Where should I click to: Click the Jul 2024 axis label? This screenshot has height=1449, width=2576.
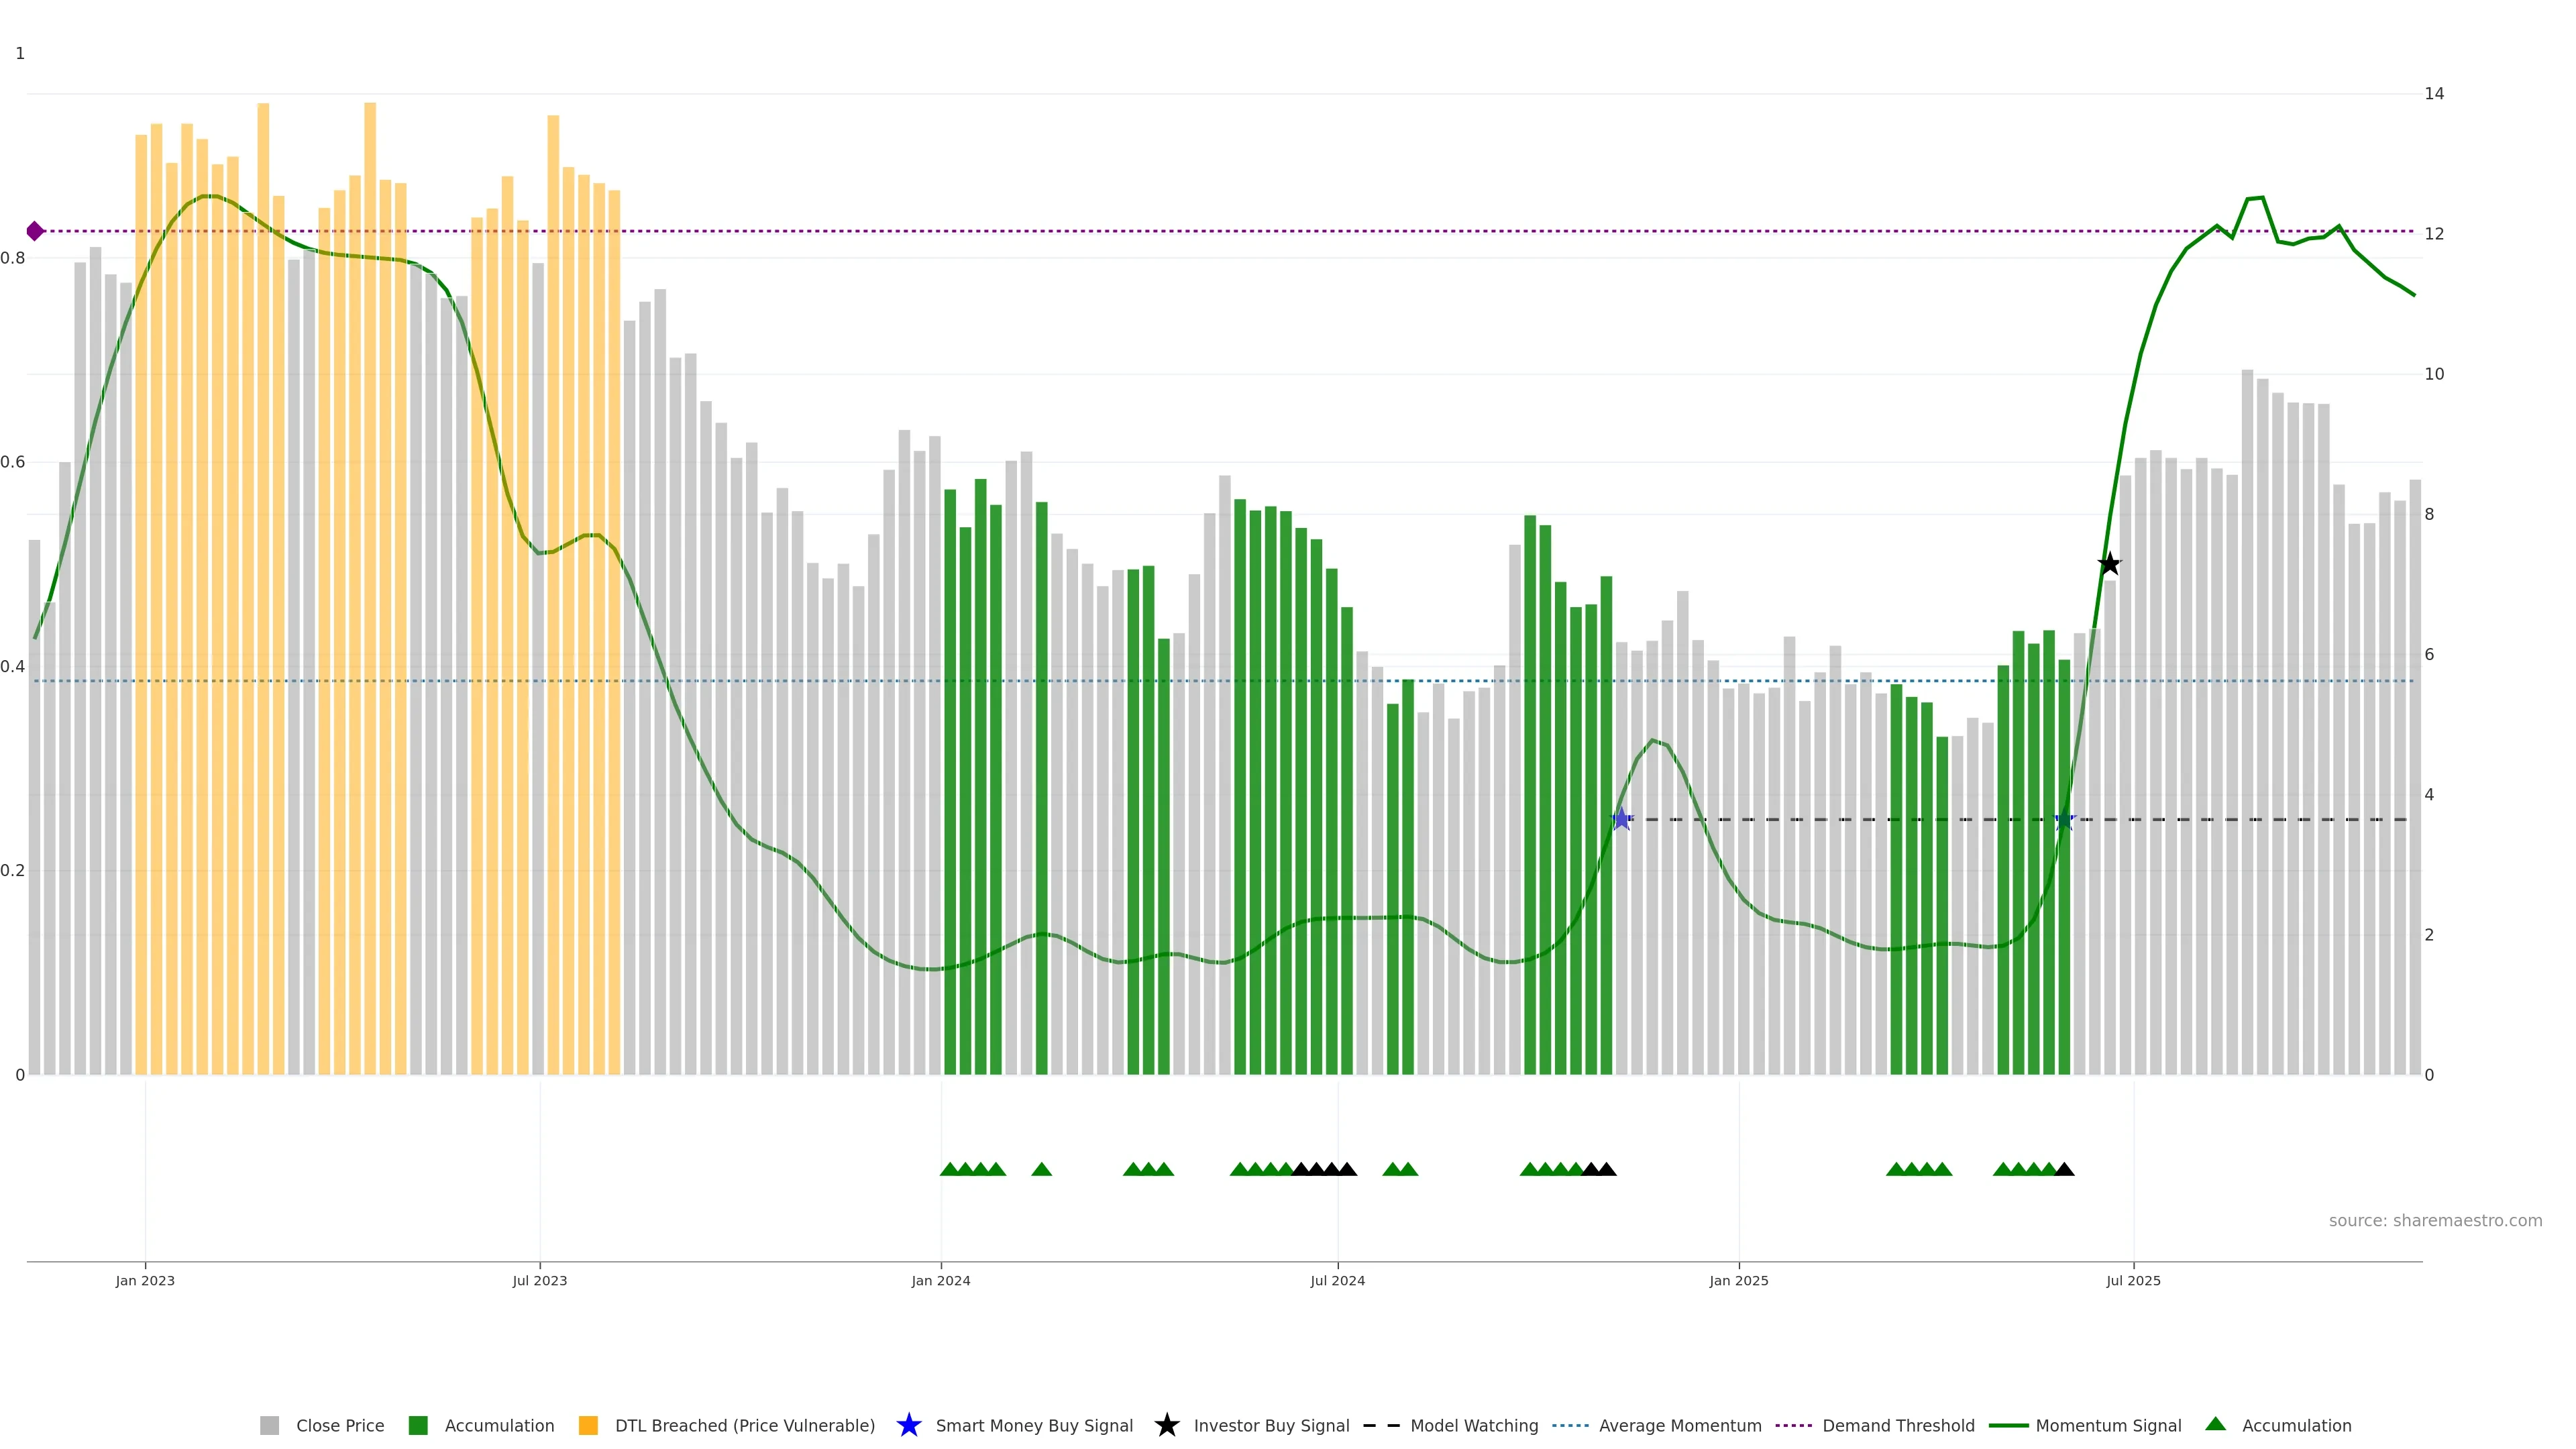point(1337,1281)
